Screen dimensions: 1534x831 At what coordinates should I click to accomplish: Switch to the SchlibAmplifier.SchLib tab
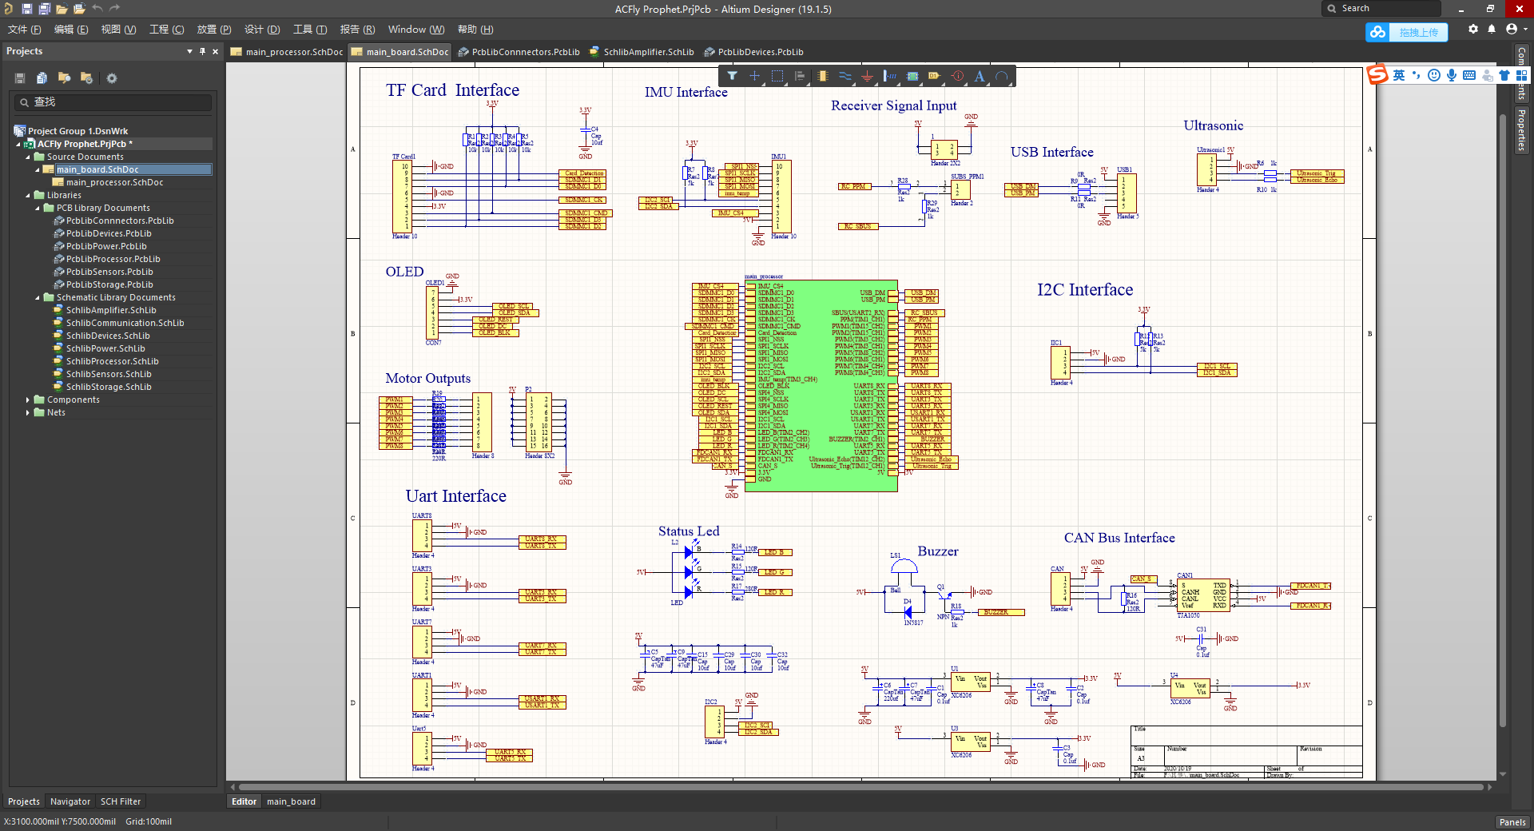[642, 52]
